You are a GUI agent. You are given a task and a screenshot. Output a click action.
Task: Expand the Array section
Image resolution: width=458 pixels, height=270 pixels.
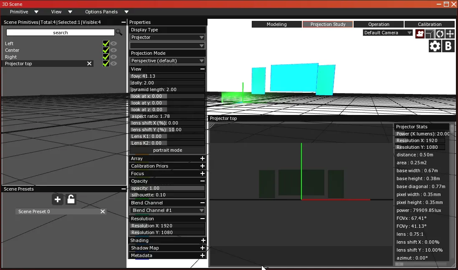point(202,158)
